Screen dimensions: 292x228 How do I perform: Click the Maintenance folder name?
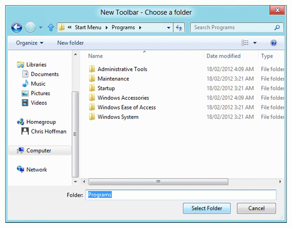[x=113, y=79]
